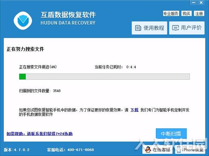
Task: Click the 正在搜索文件痕迹(4%) status text
Action: pyautogui.click(x=38, y=67)
